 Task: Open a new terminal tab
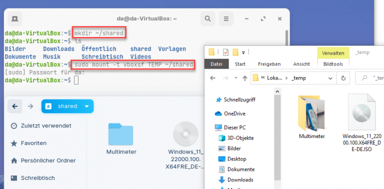[x=14, y=18]
